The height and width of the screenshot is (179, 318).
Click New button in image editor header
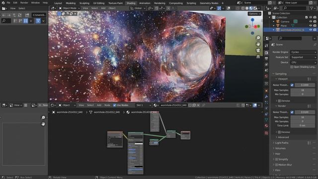click(43, 105)
